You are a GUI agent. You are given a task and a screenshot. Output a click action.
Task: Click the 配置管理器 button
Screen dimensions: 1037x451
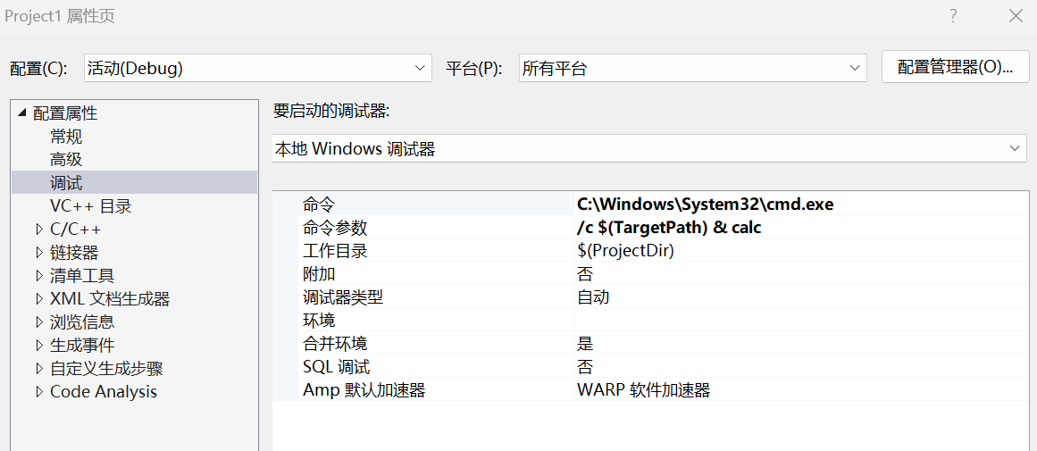(x=955, y=67)
